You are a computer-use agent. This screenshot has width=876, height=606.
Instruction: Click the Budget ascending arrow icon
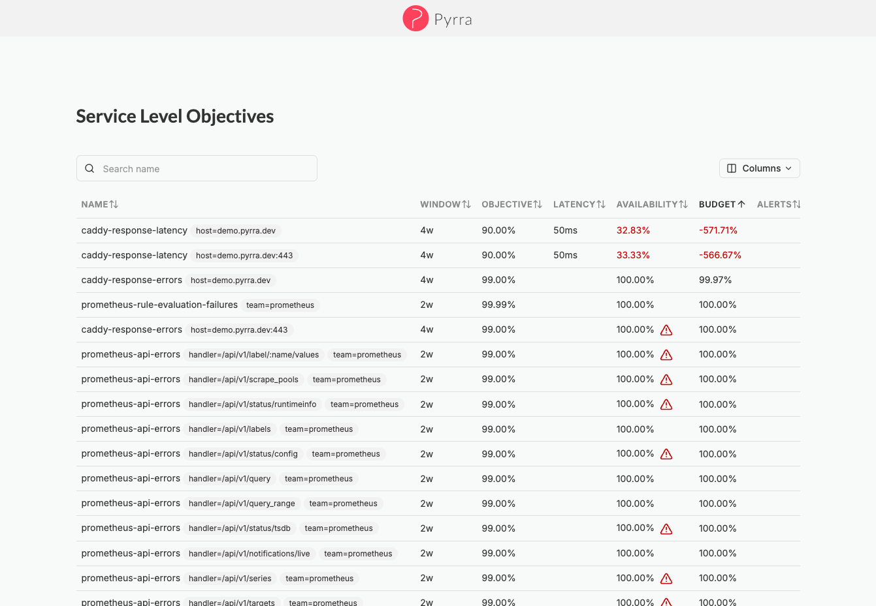(x=741, y=204)
